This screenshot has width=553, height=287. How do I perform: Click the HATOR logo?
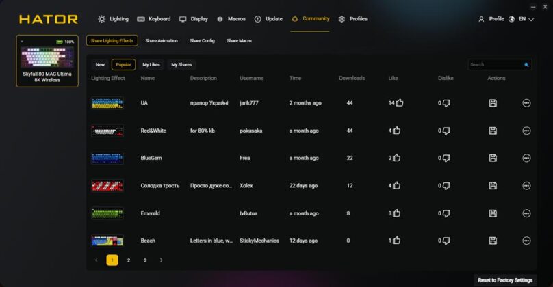tap(49, 19)
